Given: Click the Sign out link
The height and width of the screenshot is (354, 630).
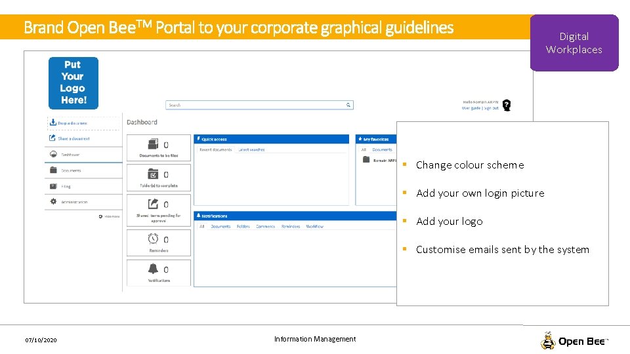Looking at the screenshot, I should click(491, 108).
